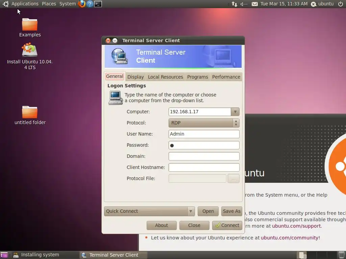This screenshot has width=346, height=259.
Task: Click the Show Desktop button in bottom panel
Action: click(4, 255)
